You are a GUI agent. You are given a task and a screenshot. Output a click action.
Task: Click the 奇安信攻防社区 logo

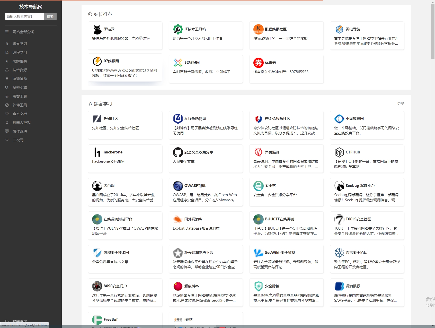tap(259, 119)
